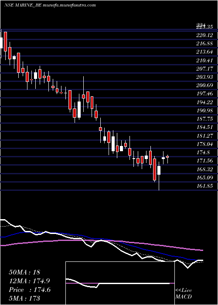Viewport: 218px width, 305px height.
Task: Click the 174.8 price level label
Action: click(x=203, y=152)
